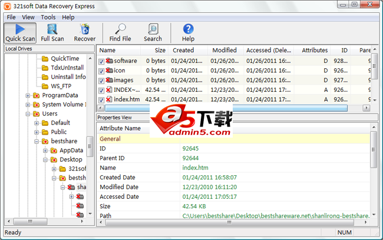Sort by the Created column header
Image resolution: width=383 pixels, height=240 pixels.
point(188,50)
